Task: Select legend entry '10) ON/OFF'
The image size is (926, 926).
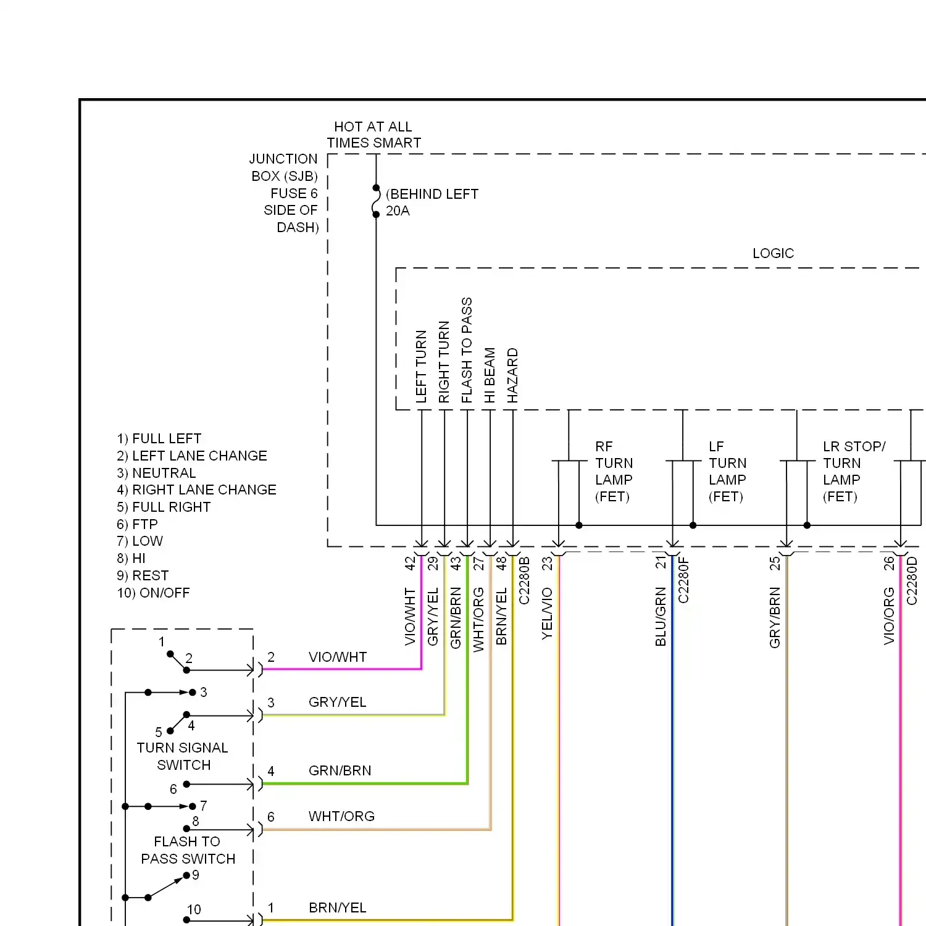Action: pos(153,593)
